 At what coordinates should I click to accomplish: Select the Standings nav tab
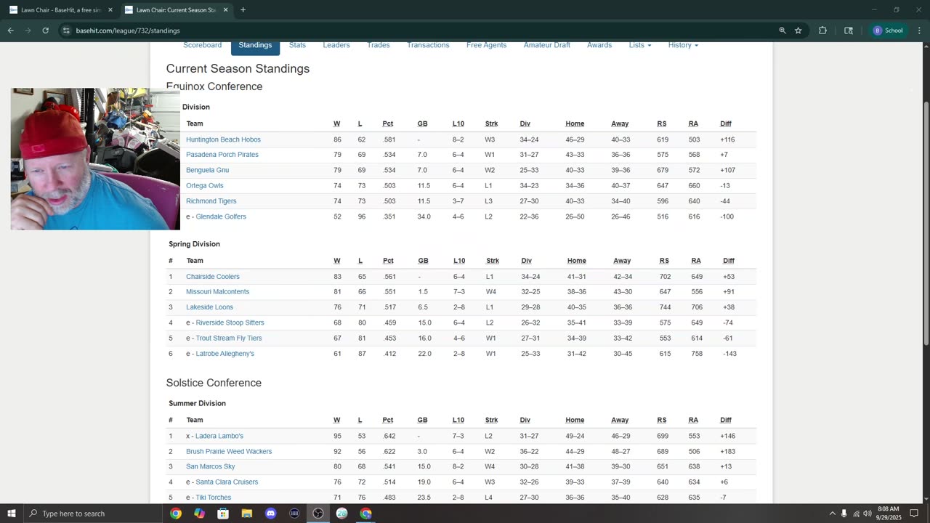point(255,45)
